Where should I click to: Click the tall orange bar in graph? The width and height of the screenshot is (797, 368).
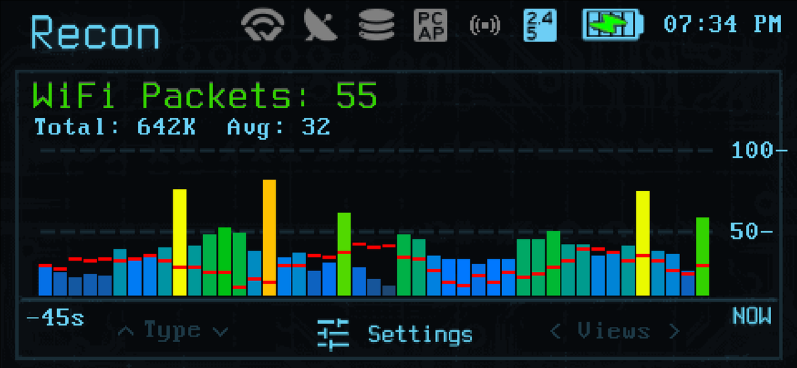point(269,237)
